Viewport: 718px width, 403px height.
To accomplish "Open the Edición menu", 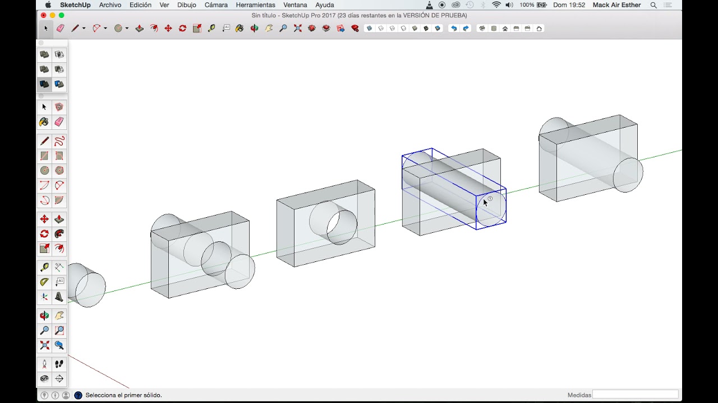I will coord(140,5).
